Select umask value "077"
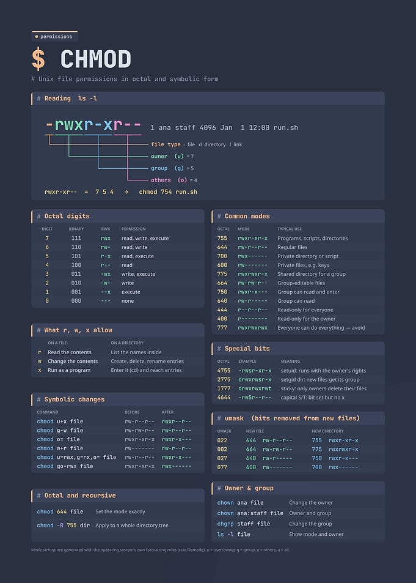This screenshot has height=583, width=416. point(222,467)
